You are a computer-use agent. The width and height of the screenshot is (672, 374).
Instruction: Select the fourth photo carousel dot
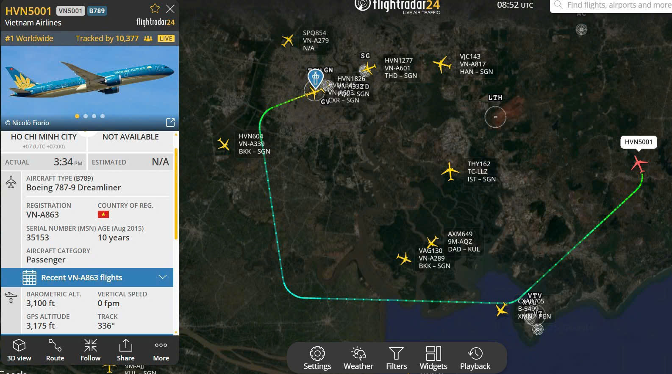pos(103,116)
